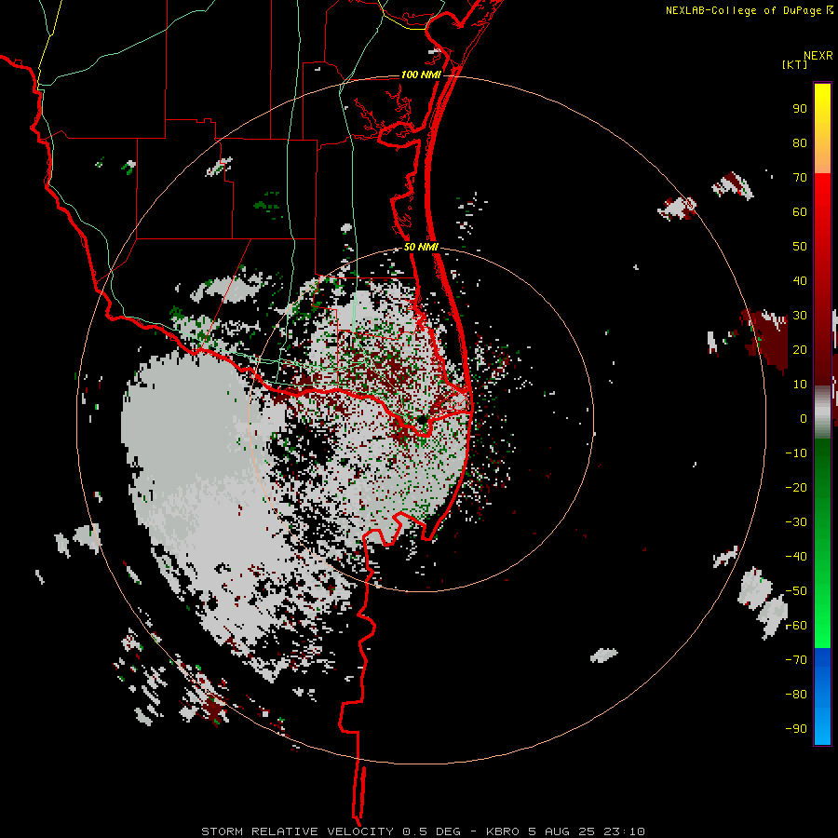Click the 30 value on velocity scale

coord(800,316)
